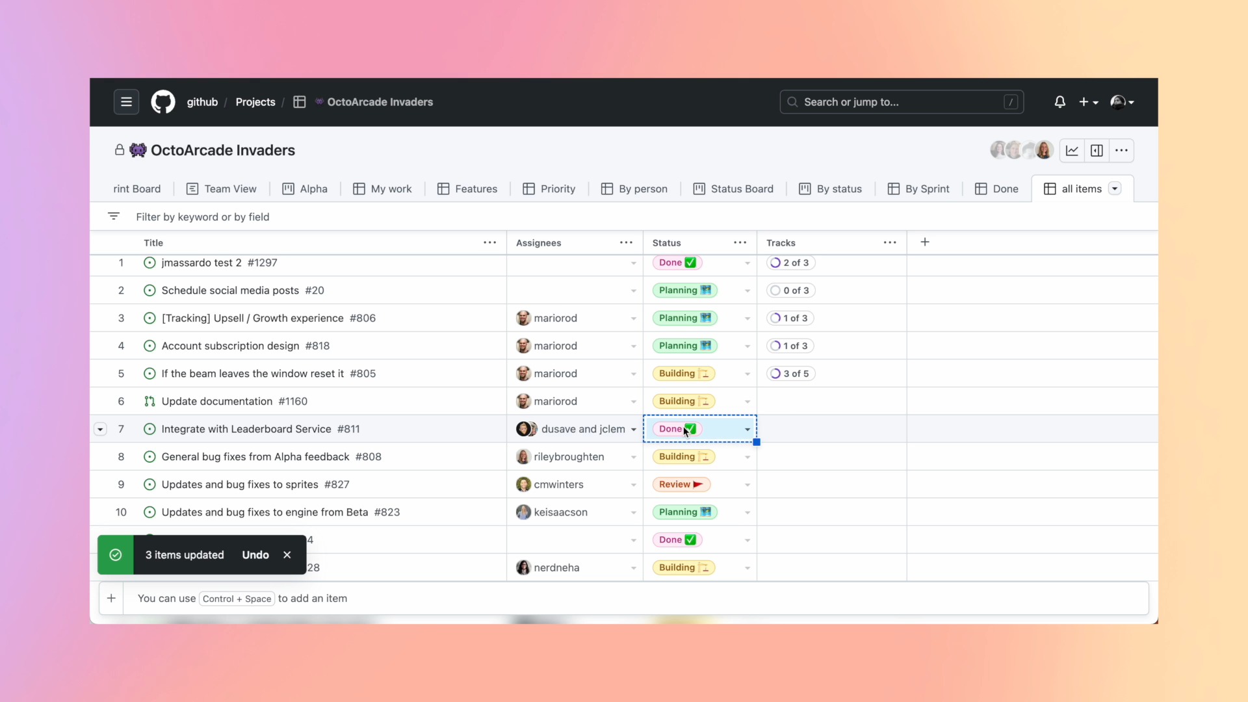Open the project more options menu
The image size is (1248, 702).
pos(1121,151)
